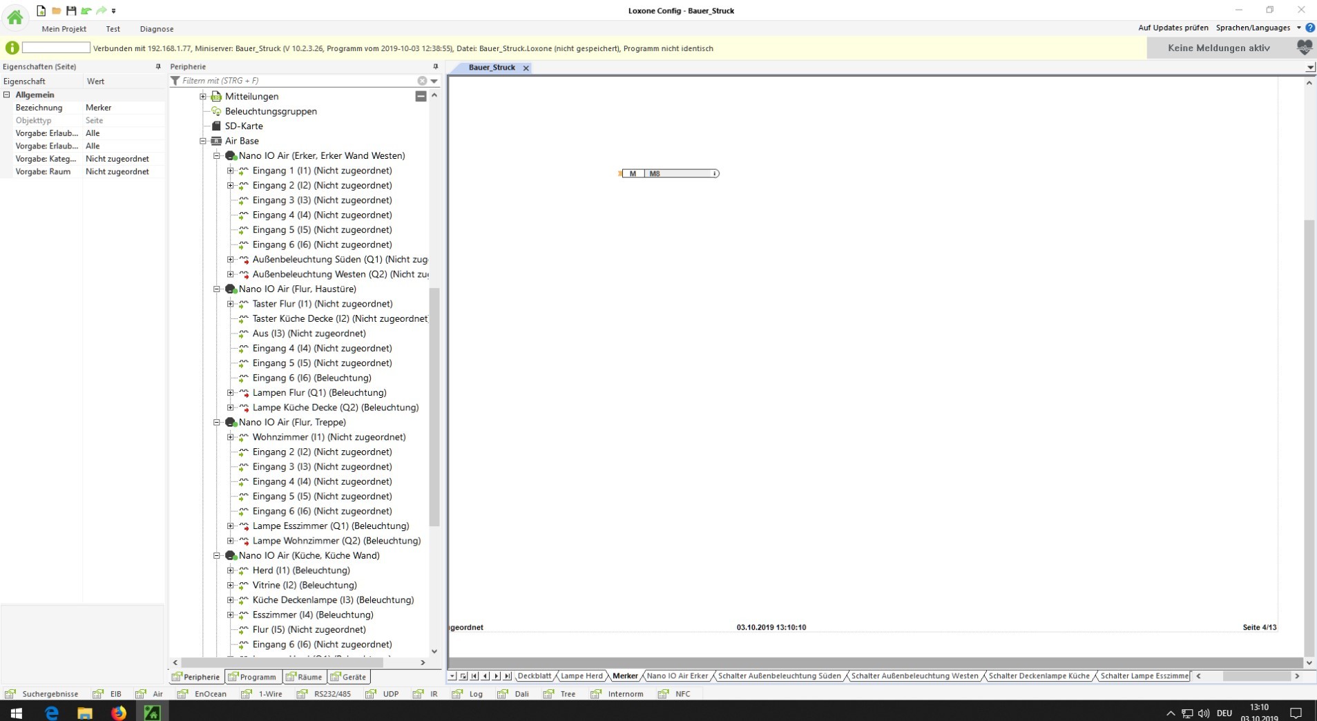The width and height of the screenshot is (1317, 721).
Task: Open the Suchergebnisse output panel
Action: click(42, 694)
